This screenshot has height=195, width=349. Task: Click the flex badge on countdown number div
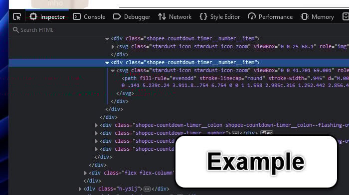(267, 133)
